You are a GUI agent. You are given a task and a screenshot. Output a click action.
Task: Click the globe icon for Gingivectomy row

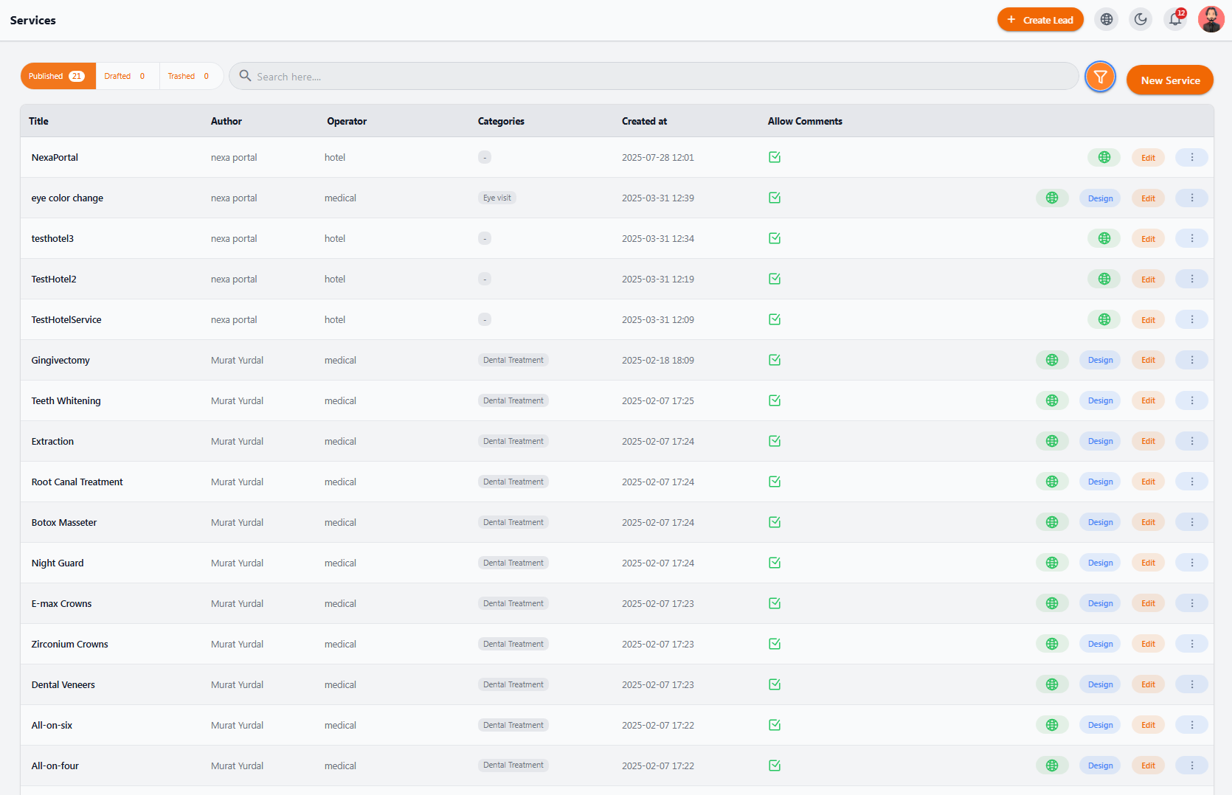click(1052, 360)
